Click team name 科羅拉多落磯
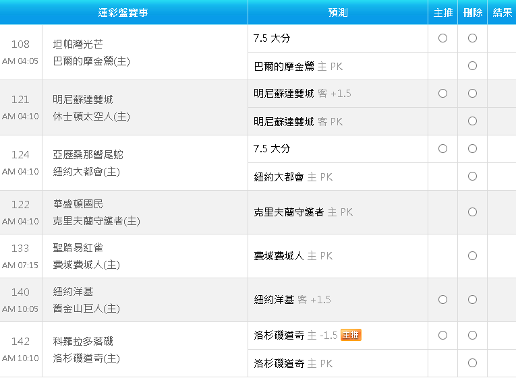 [x=83, y=341]
